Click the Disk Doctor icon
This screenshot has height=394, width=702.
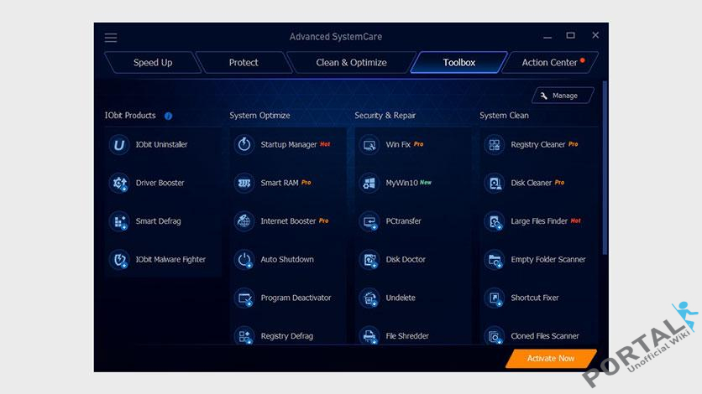(x=369, y=260)
